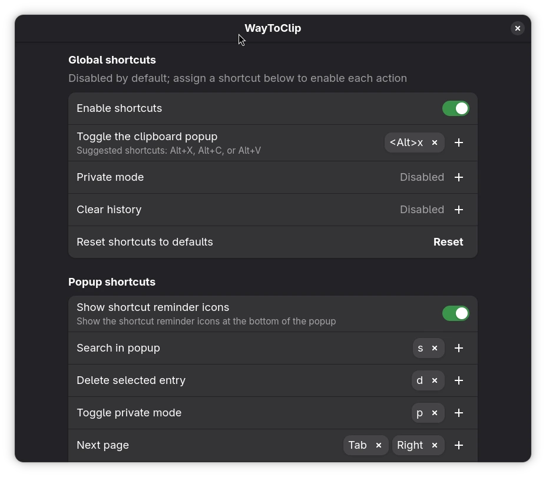This screenshot has width=546, height=477.
Task: Click the Disabled label for Clear history
Action: pos(422,210)
